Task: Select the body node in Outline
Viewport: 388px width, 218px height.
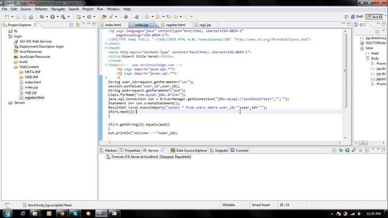Action: point(375,58)
